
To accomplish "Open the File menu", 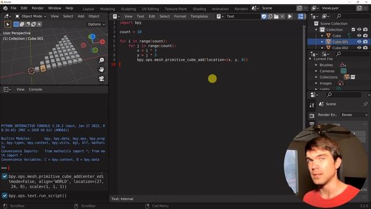I will tap(13, 8).
